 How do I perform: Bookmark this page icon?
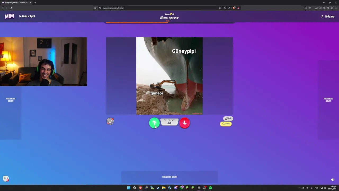click(95, 8)
